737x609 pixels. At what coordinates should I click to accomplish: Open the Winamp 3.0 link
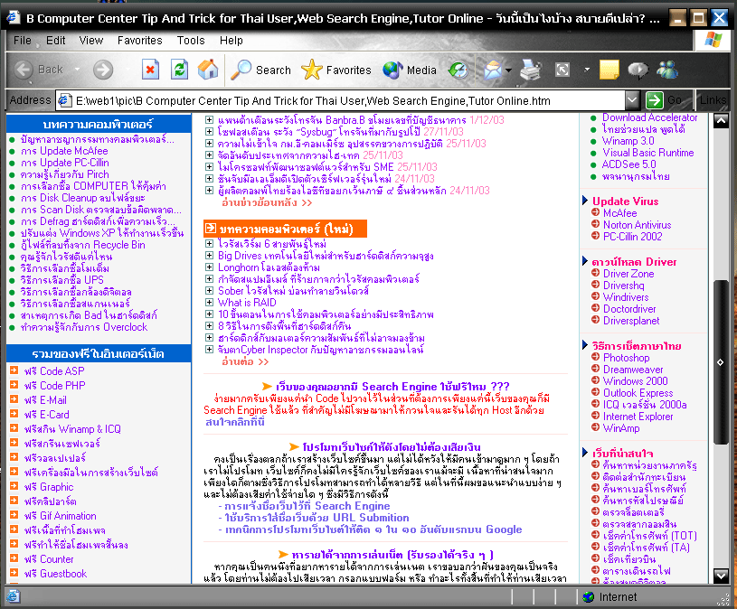click(628, 141)
